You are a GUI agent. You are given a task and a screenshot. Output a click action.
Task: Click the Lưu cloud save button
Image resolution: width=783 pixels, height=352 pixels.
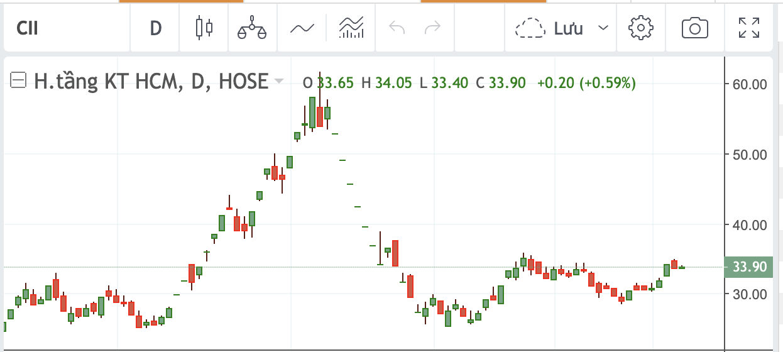point(549,28)
